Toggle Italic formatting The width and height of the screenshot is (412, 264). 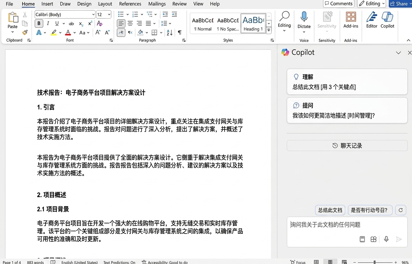click(x=48, y=23)
